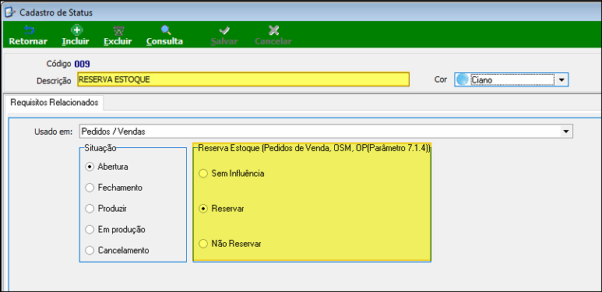
Task: Click the Descrição label
Action: click(x=55, y=80)
